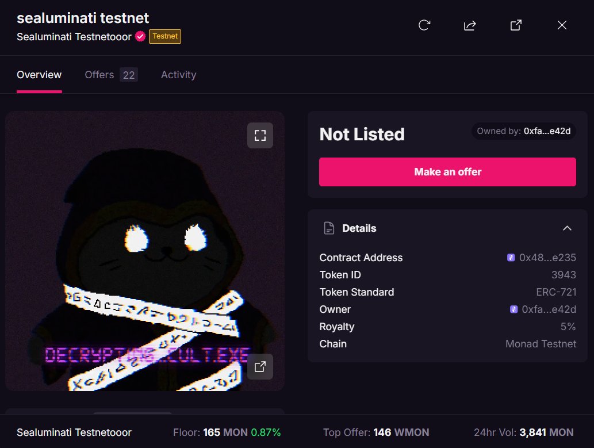Image resolution: width=594 pixels, height=448 pixels.
Task: Switch to the Activity tab
Action: coord(178,75)
